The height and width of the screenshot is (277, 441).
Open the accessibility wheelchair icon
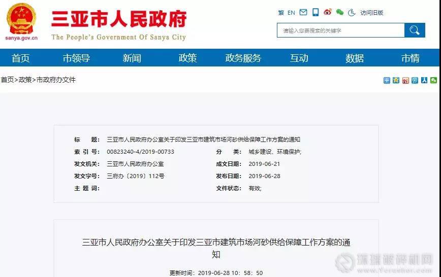coord(351,13)
